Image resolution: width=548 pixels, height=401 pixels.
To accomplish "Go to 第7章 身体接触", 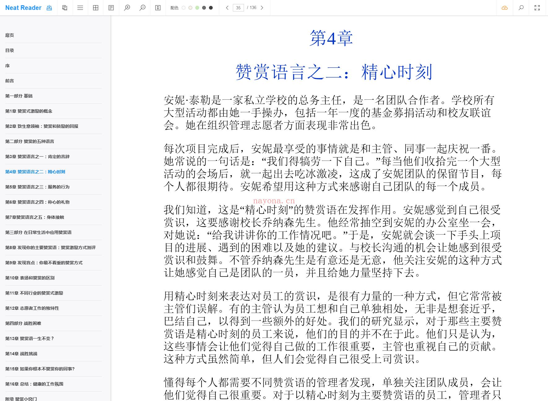I will (x=35, y=217).
